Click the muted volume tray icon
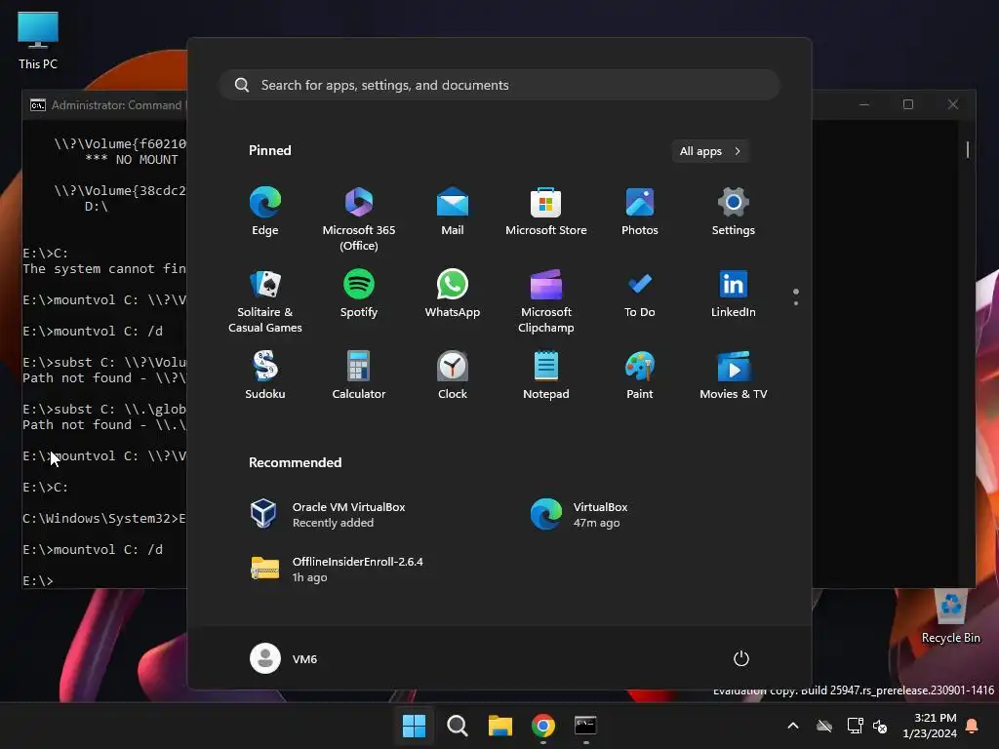The height and width of the screenshot is (749, 999). click(x=880, y=726)
